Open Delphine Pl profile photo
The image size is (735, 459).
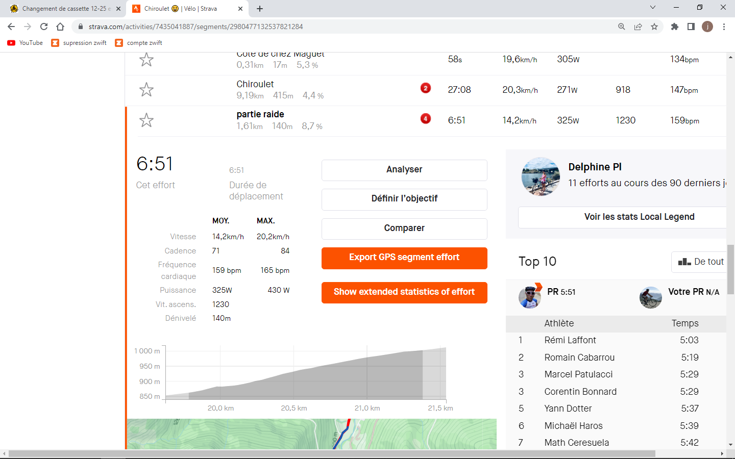click(541, 176)
